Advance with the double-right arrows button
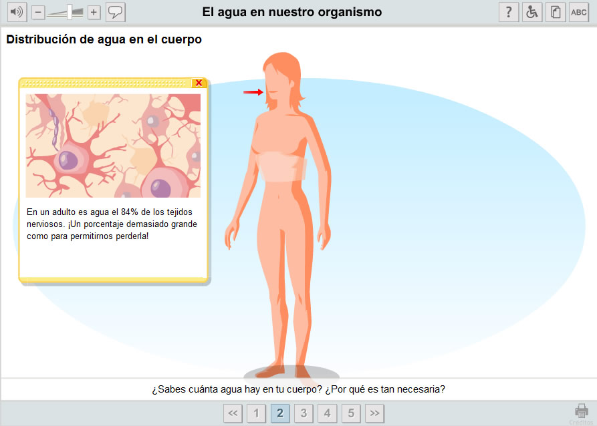This screenshot has width=597, height=426. click(x=374, y=413)
